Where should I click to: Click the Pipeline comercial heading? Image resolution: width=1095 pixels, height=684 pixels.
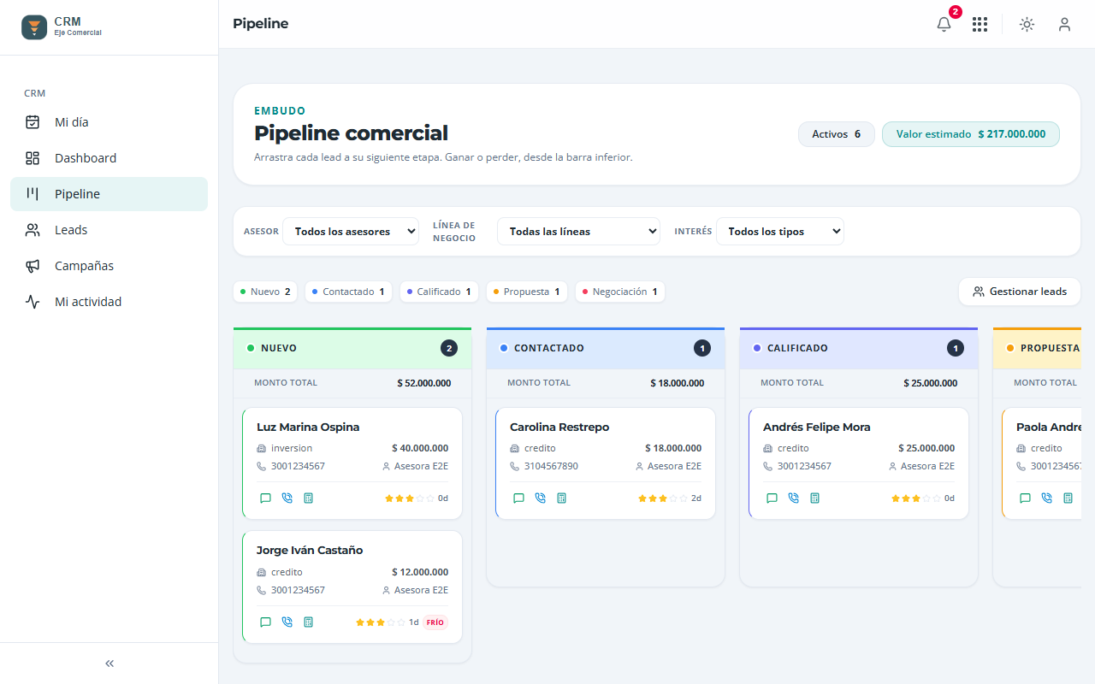pos(351,133)
